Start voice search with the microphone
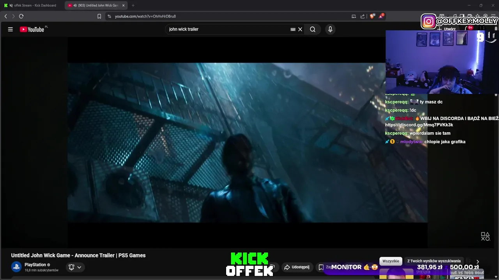499x280 pixels. click(x=330, y=29)
